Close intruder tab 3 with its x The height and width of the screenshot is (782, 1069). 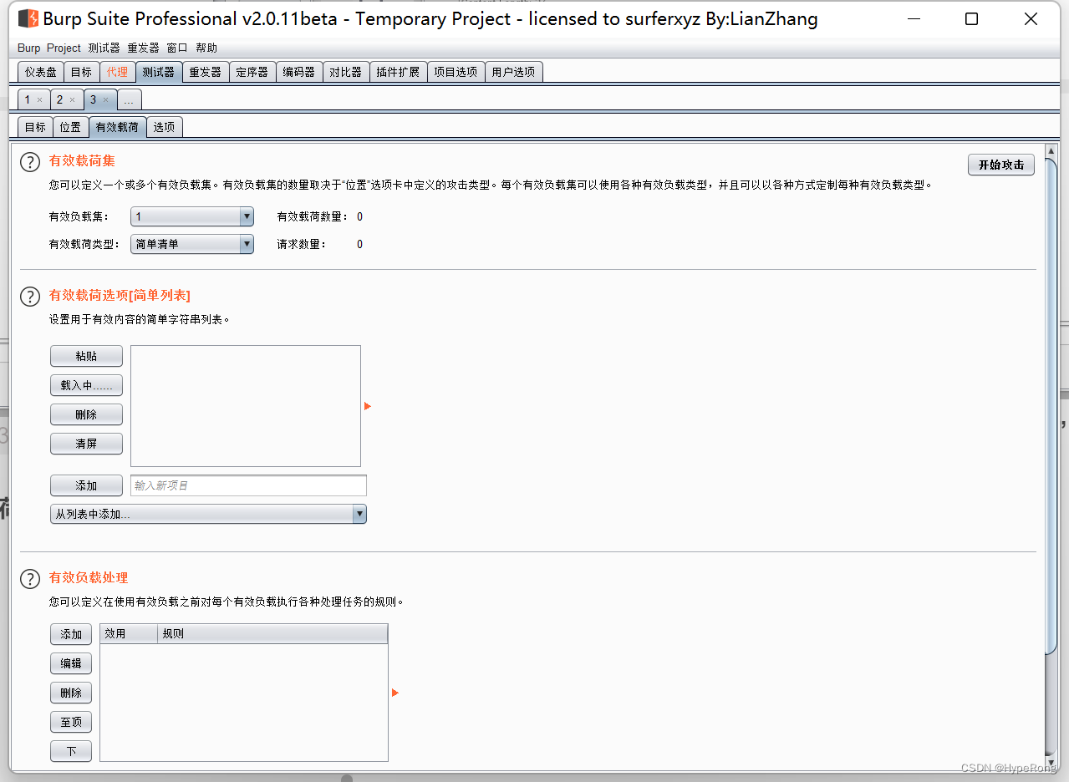[x=105, y=100]
